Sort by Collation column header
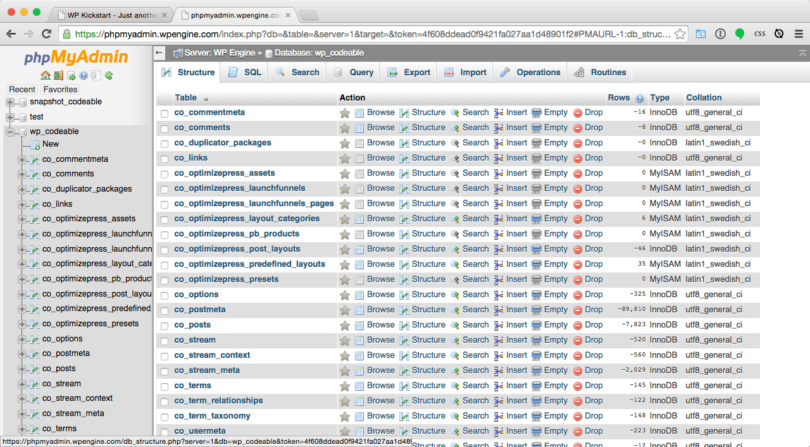 [704, 98]
